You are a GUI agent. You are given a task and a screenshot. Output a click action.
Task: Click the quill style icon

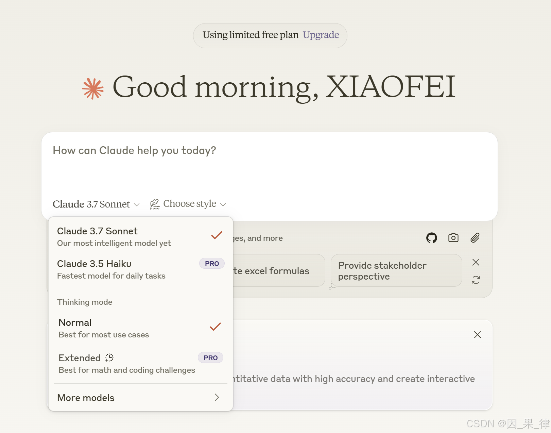[x=155, y=204]
